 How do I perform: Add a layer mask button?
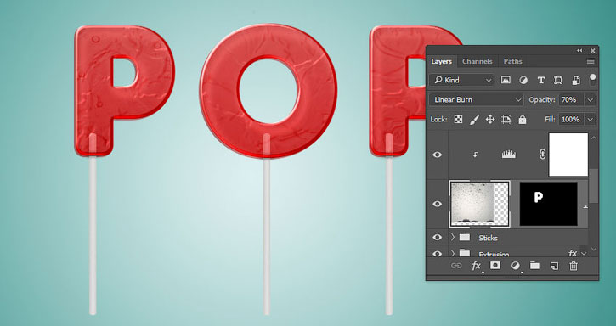(x=495, y=266)
